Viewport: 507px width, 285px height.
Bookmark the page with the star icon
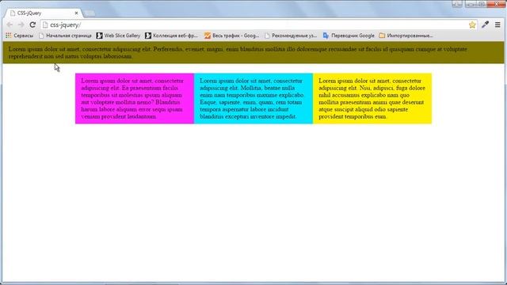click(472, 25)
